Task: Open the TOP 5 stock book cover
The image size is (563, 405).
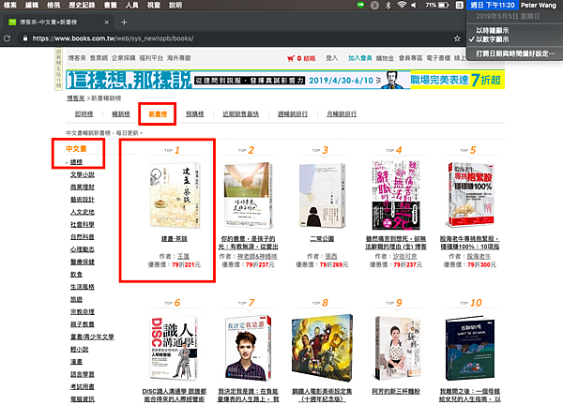Action: [x=471, y=195]
